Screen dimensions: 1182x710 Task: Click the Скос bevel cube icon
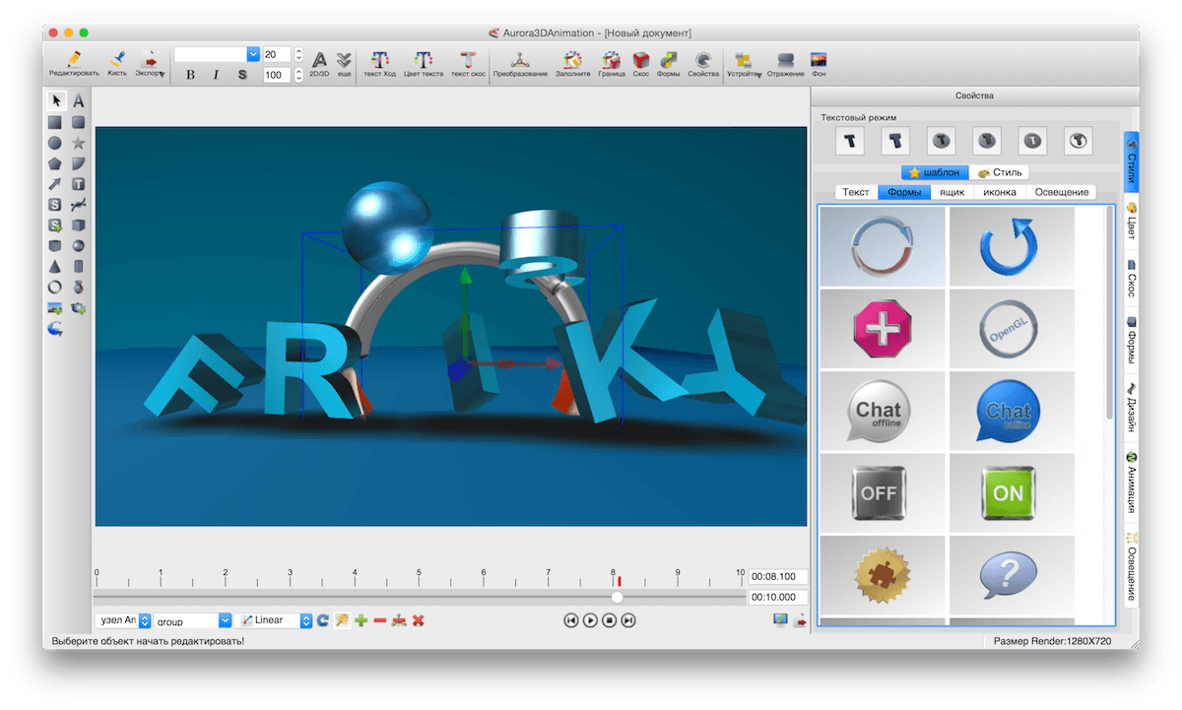point(641,64)
